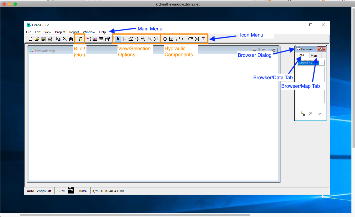Click the faucet run status icon in the status bar
The height and width of the screenshot is (217, 355).
71,191
